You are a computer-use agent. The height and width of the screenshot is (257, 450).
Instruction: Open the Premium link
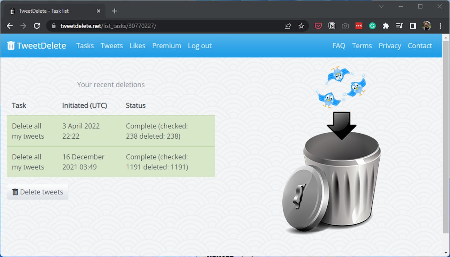166,46
